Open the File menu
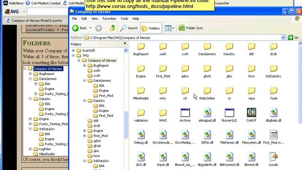This screenshot has height=170, width=302. 75,19
